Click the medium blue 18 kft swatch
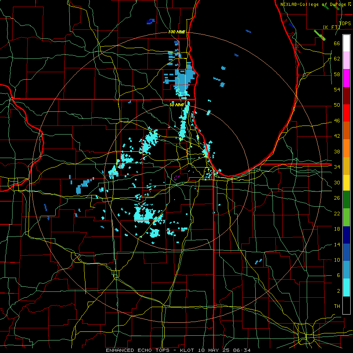 click(x=346, y=252)
